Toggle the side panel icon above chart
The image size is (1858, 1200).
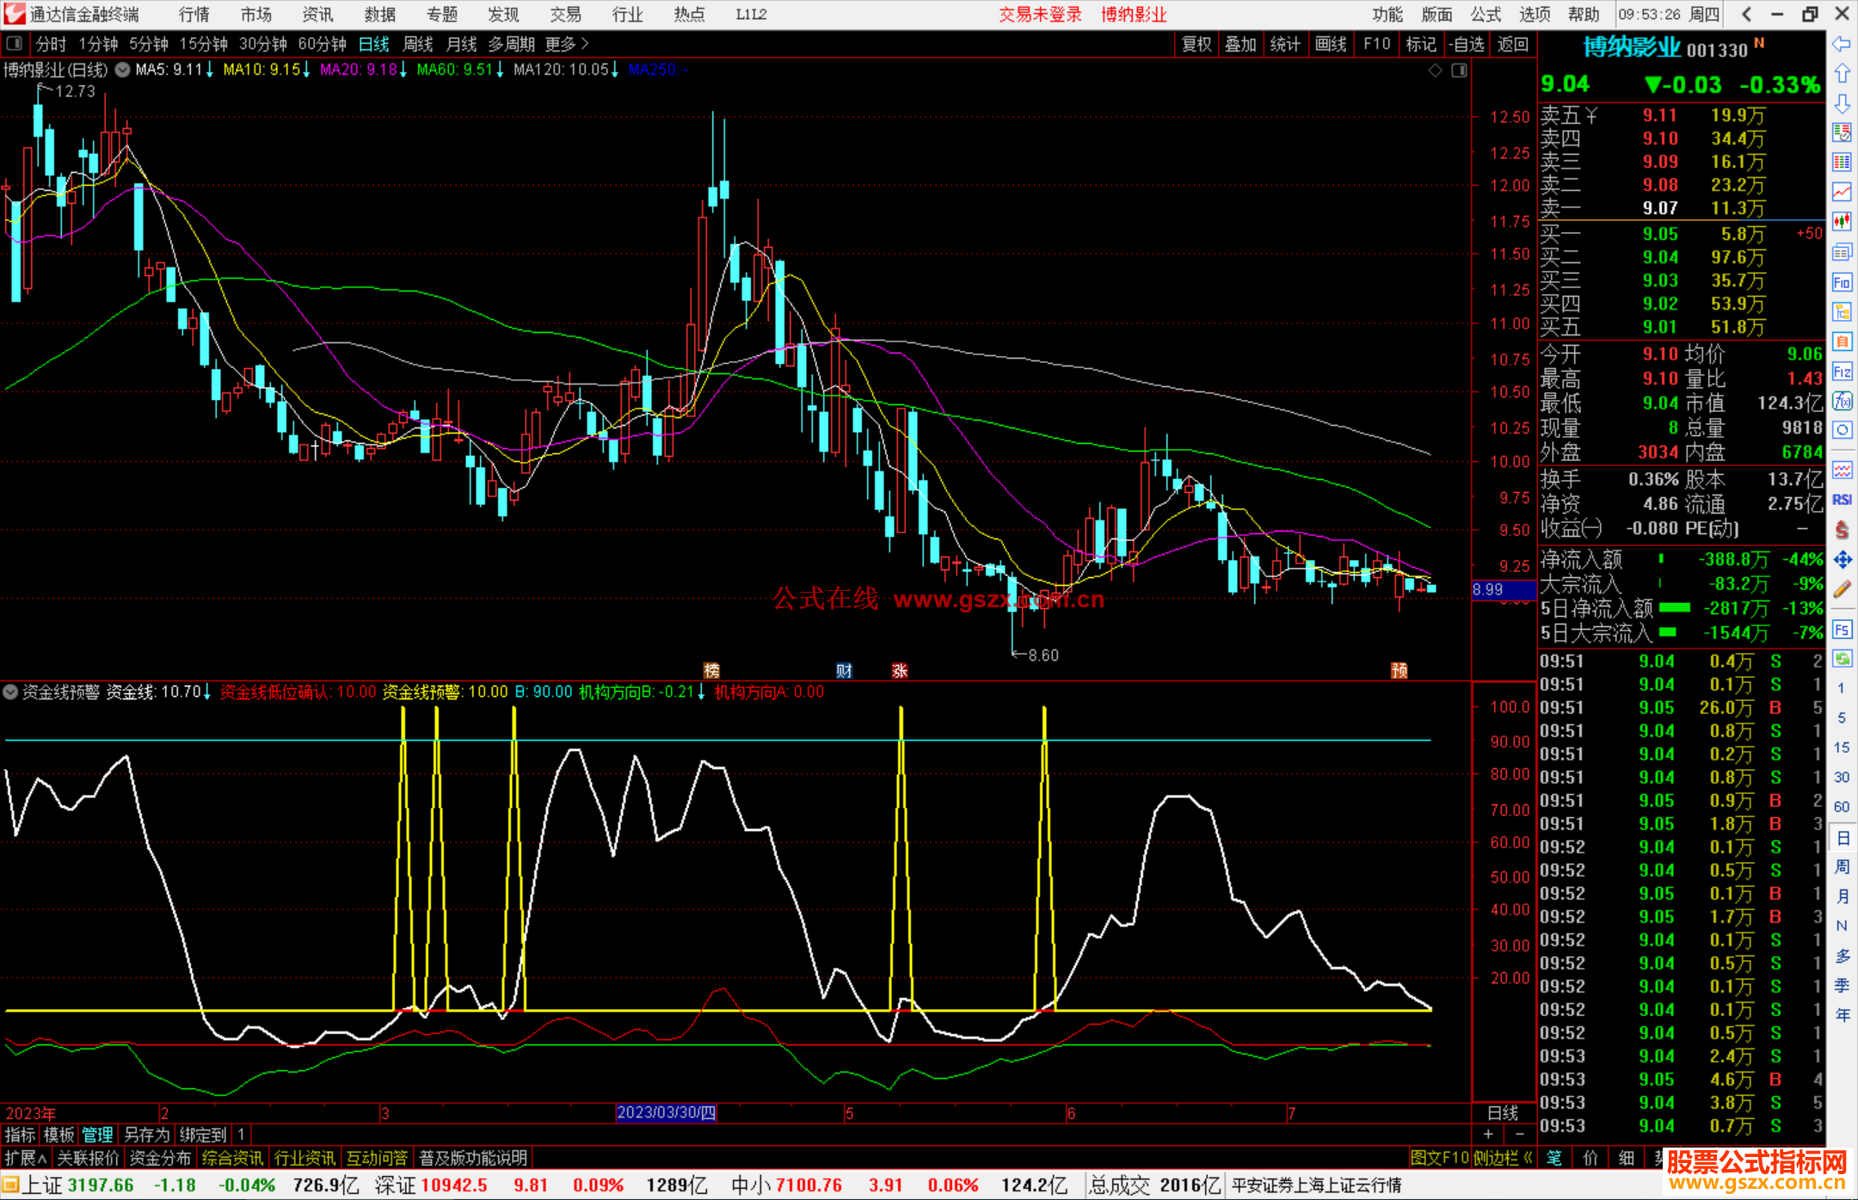(x=1459, y=71)
